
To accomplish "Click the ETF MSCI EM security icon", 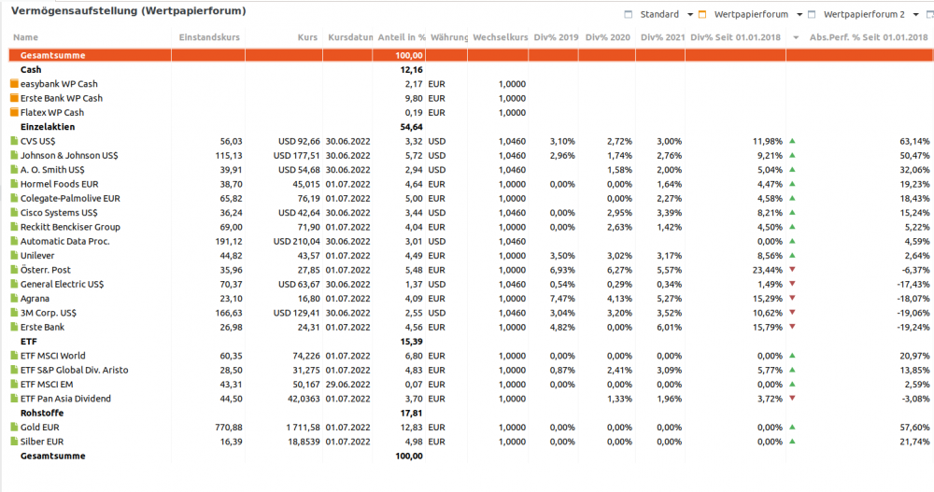I will (x=14, y=385).
